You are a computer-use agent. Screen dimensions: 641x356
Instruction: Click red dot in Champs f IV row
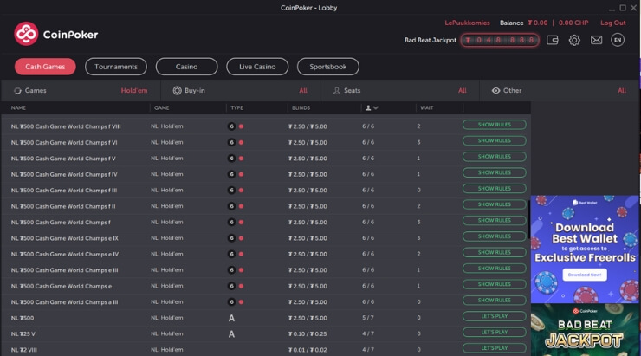pyautogui.click(x=241, y=174)
